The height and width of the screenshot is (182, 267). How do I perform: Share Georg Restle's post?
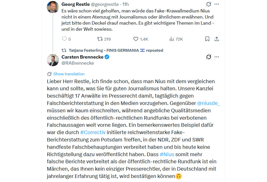point(217,39)
